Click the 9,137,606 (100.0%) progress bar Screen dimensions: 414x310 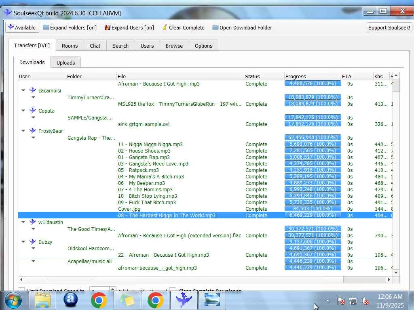[x=313, y=241]
